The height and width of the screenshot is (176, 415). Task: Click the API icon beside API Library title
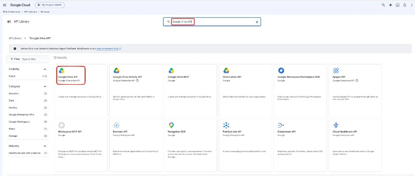coord(9,22)
